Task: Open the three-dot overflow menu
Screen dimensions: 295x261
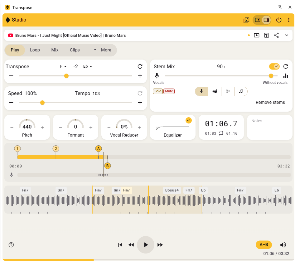Action: pos(288,20)
